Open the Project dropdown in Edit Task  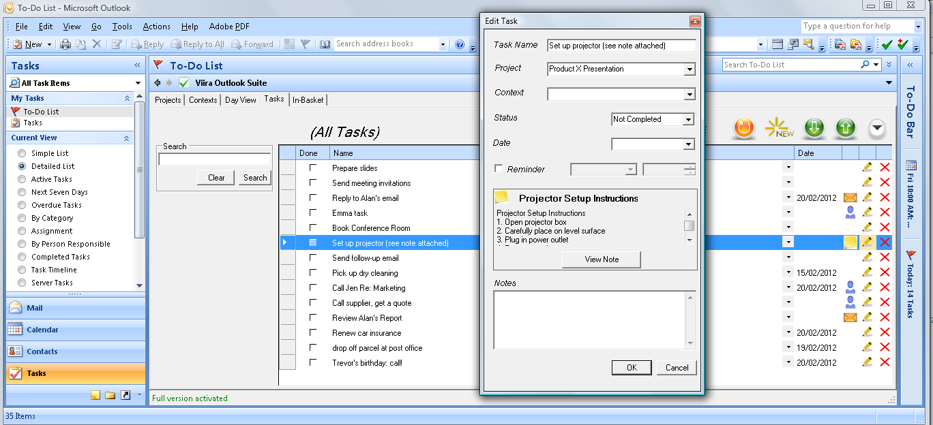click(690, 69)
